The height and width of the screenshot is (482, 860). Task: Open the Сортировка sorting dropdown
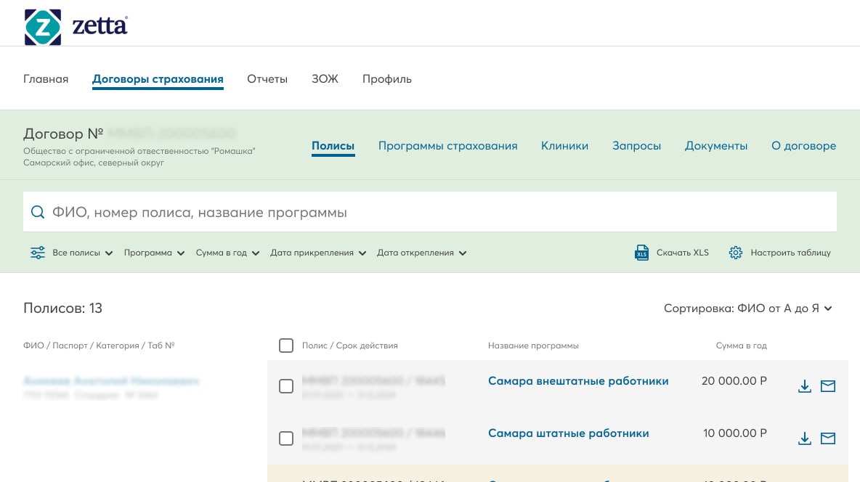pyautogui.click(x=747, y=309)
